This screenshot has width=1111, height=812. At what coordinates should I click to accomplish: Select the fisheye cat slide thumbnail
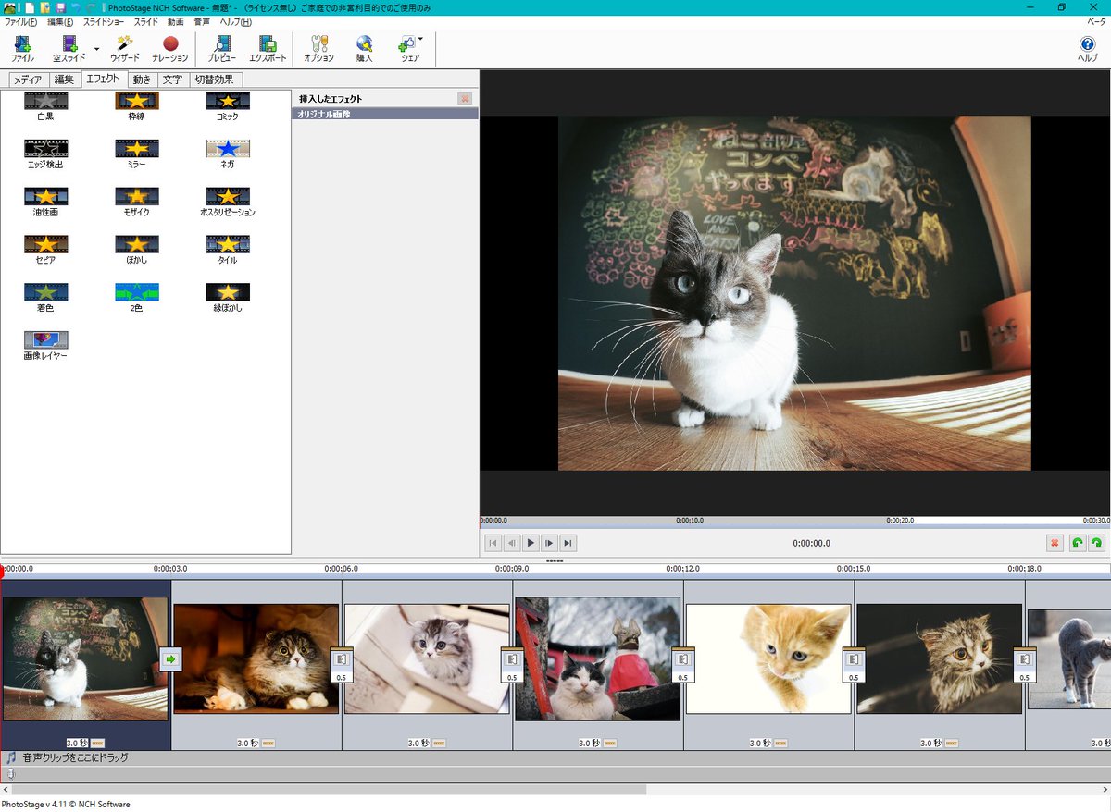point(85,658)
